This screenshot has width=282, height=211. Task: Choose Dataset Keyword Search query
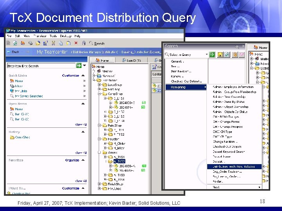point(229,152)
